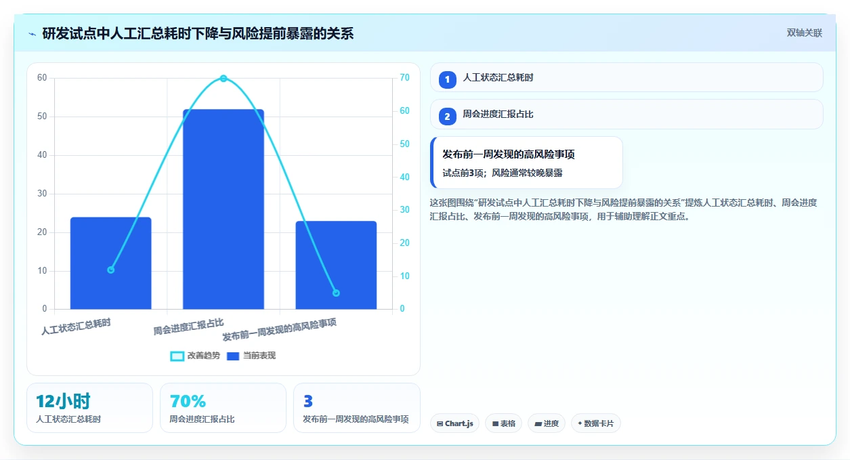Click the 改善趋势 legend color box
Screen dimensions: 850x460
(x=177, y=356)
